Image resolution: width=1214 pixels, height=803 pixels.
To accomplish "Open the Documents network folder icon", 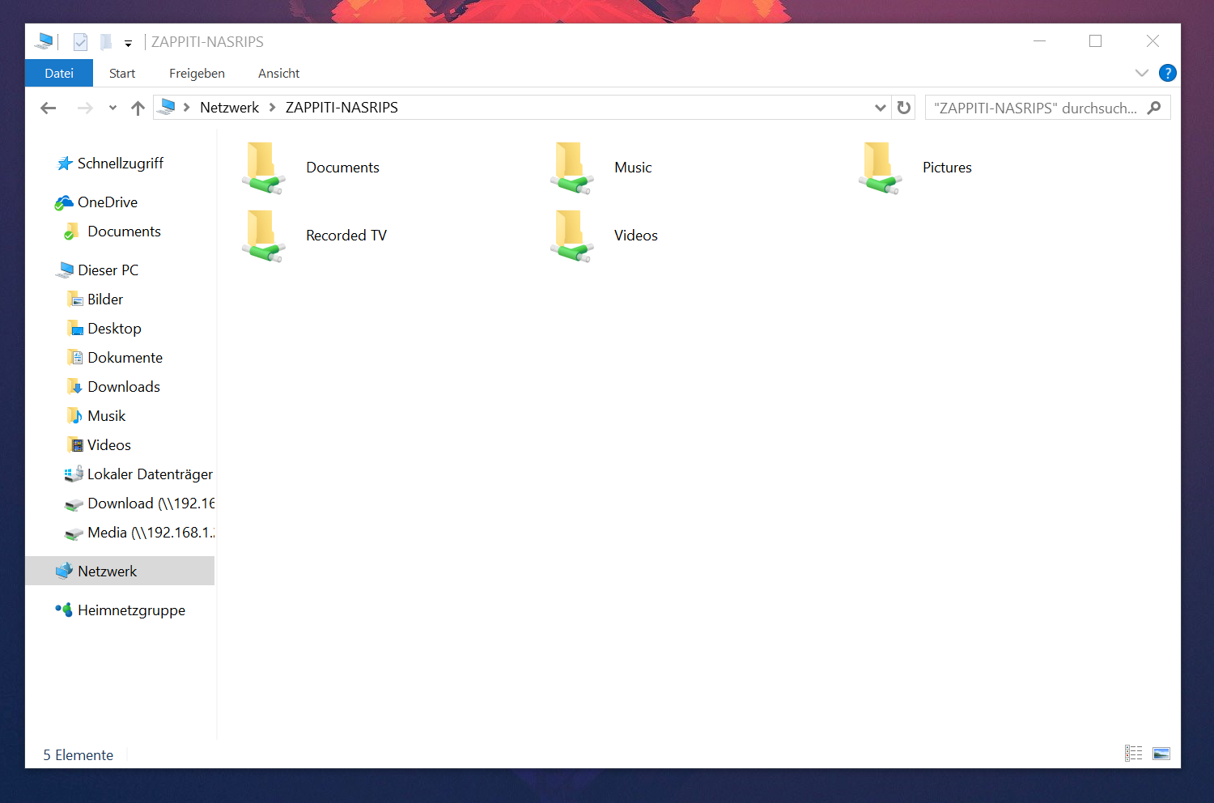I will click(263, 168).
